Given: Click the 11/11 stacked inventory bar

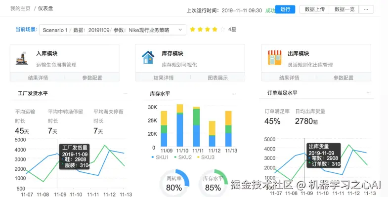Looking at the screenshot, I should coord(196,126).
